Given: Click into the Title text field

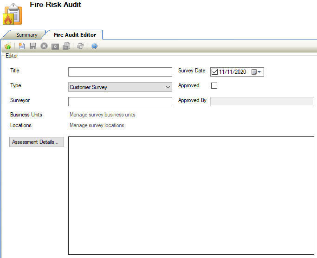Looking at the screenshot, I should coord(120,72).
